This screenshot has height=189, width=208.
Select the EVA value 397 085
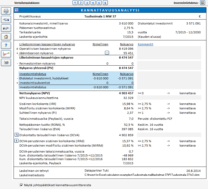(x=127, y=129)
